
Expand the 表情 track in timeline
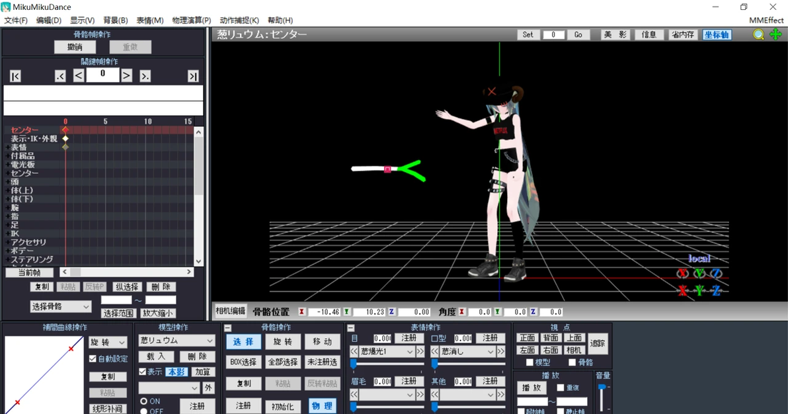(x=8, y=147)
